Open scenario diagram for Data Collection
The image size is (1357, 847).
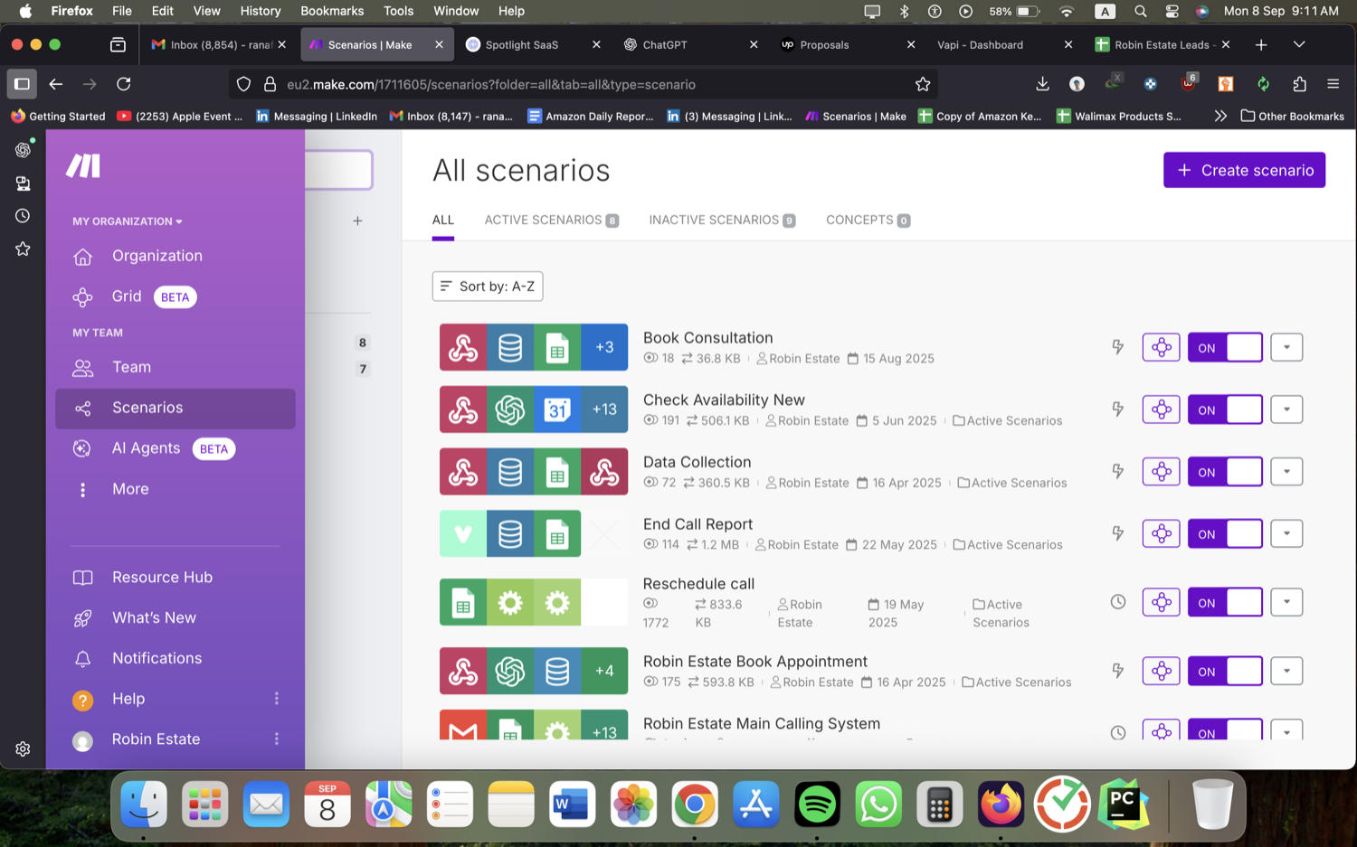(1161, 472)
